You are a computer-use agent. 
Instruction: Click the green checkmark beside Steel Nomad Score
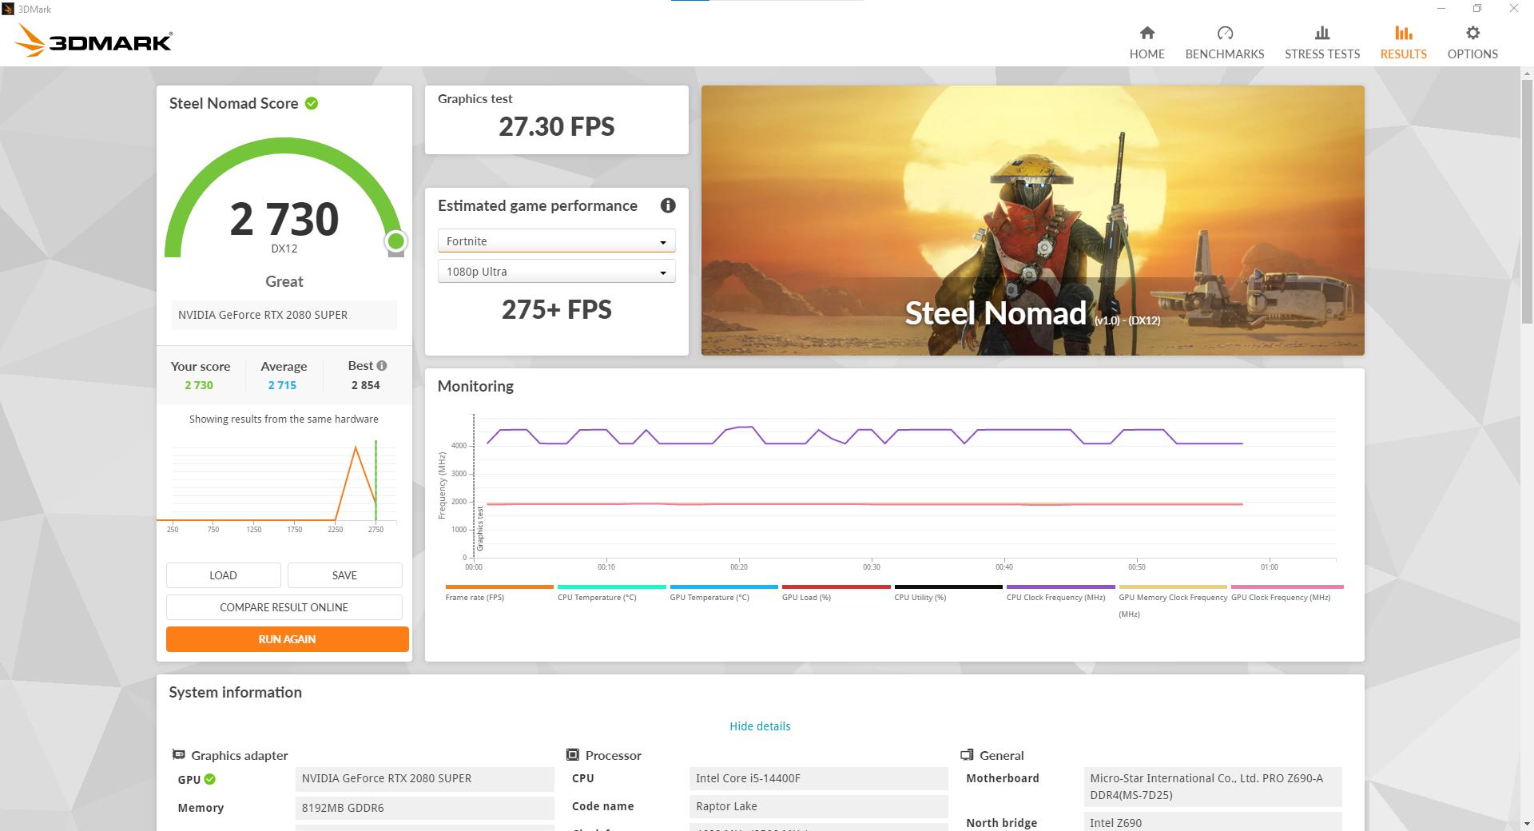[x=311, y=103]
